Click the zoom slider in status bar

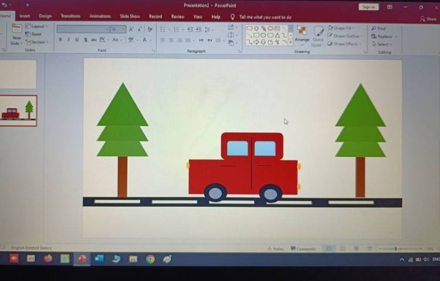396,249
